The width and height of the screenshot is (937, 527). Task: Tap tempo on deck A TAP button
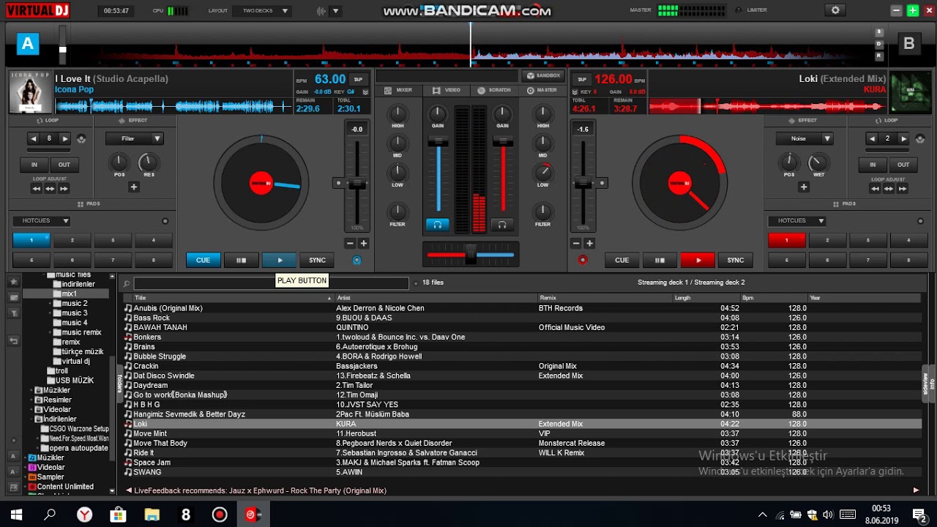(358, 79)
